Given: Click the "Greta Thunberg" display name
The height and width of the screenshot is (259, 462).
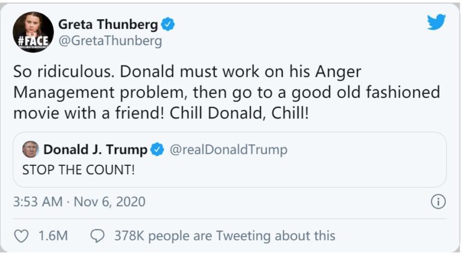Looking at the screenshot, I should [108, 25].
